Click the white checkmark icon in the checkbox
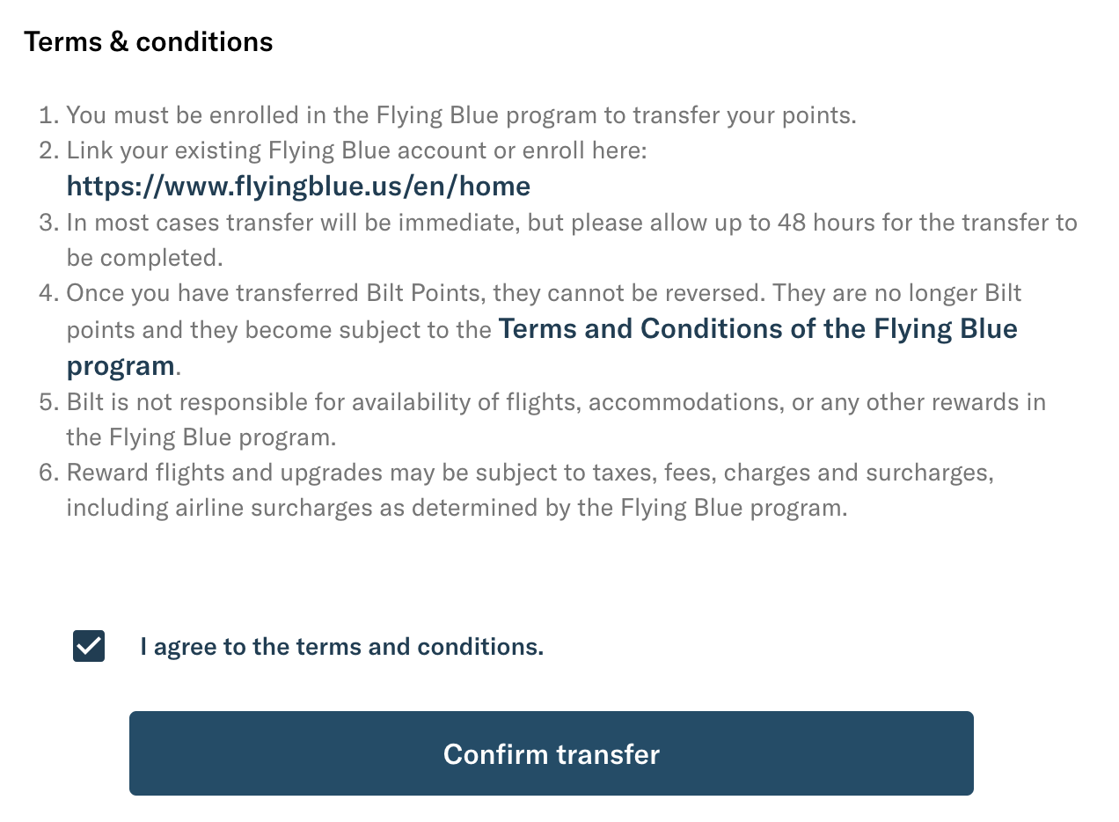 [89, 646]
